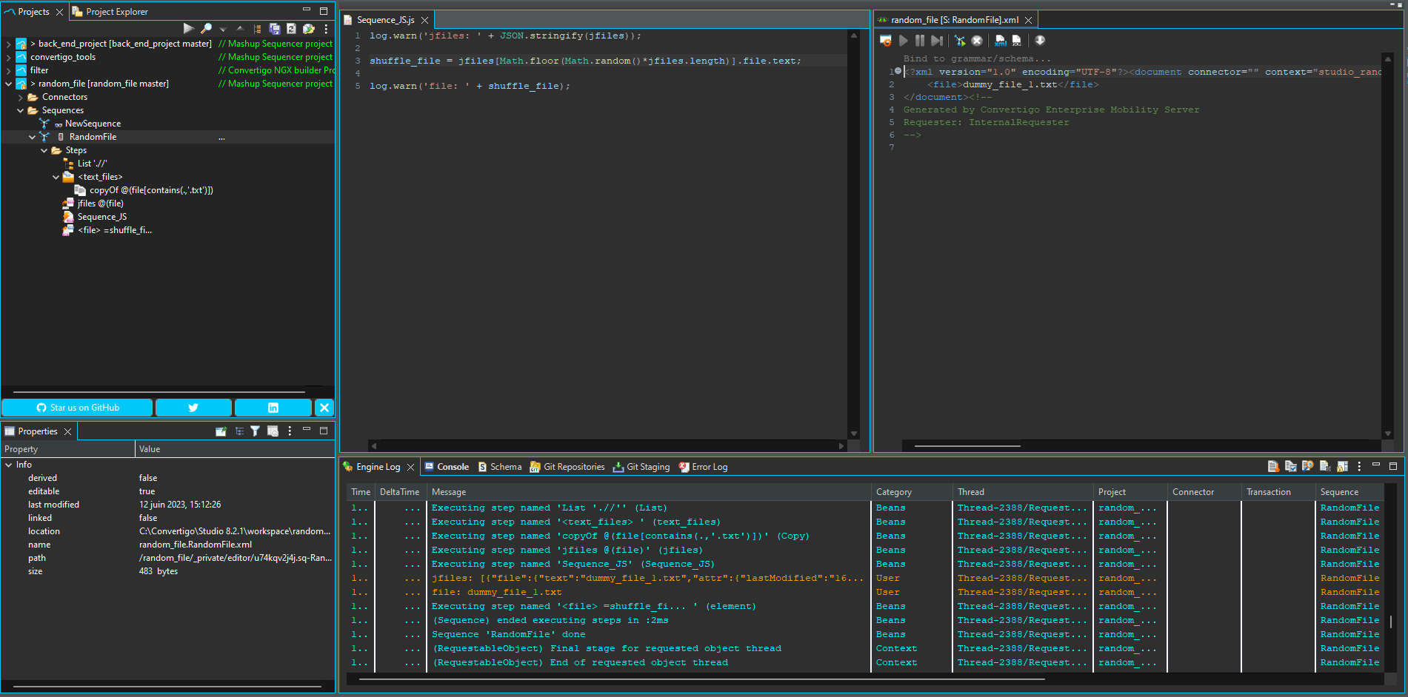This screenshot has width=1408, height=697.
Task: Select the Sequence_JS step in tree
Action: (102, 217)
